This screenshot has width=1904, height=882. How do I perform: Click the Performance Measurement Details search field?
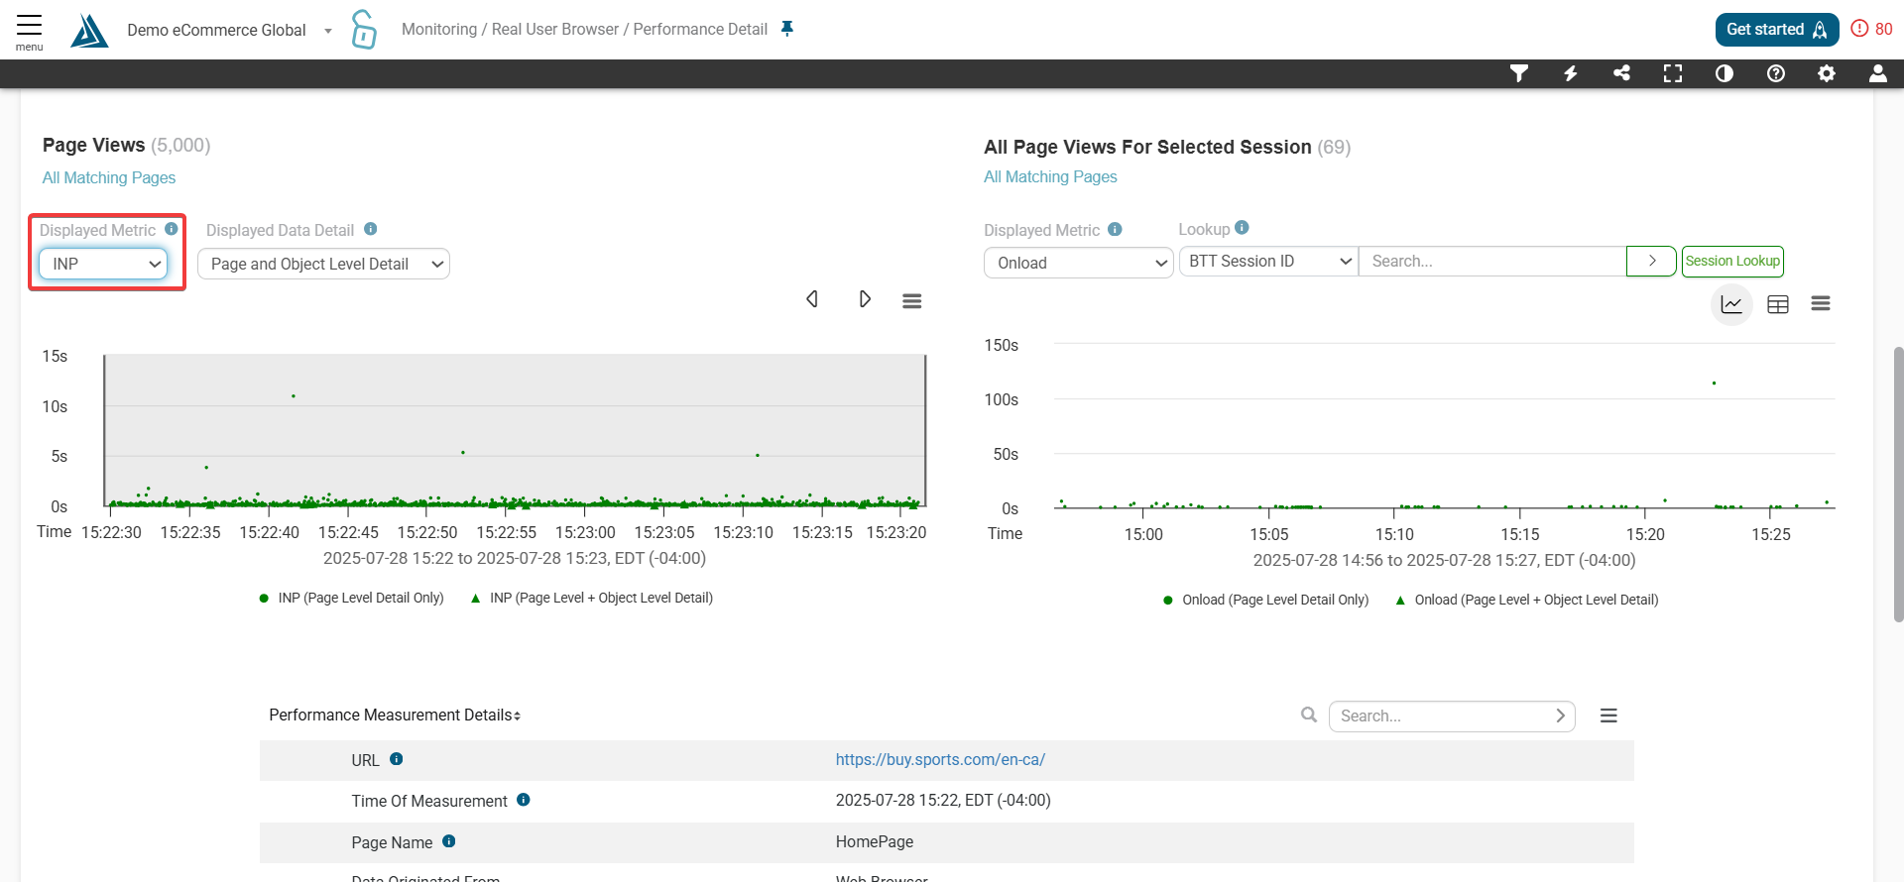click(1443, 716)
